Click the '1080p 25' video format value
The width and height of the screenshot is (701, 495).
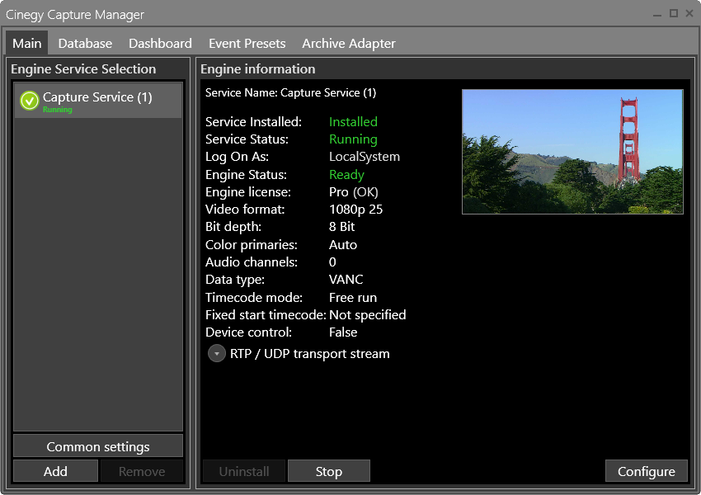(x=356, y=210)
